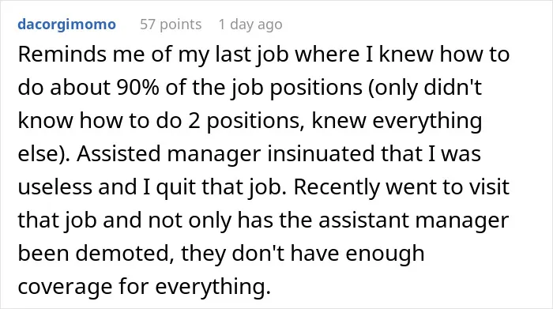Image resolution: width=553 pixels, height=309 pixels.
Task: Click the word useless in the comment
Action: (x=55, y=187)
